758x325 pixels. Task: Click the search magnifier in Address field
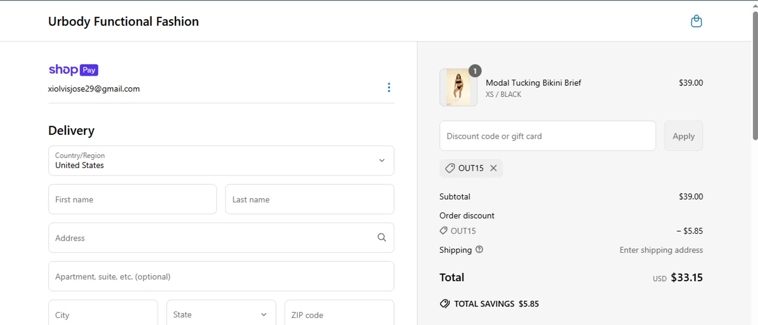click(x=382, y=237)
